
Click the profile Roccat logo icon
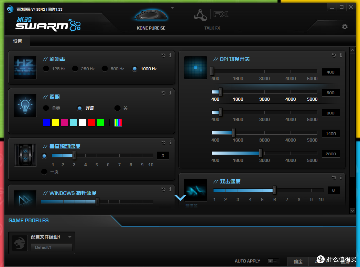[x=20, y=243]
